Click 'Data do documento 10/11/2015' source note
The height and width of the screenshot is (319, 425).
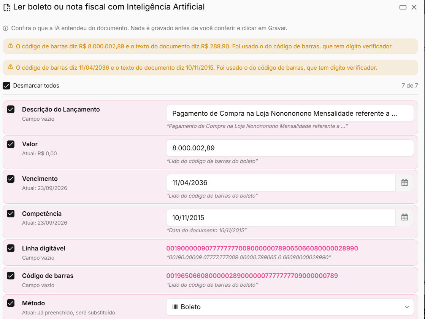click(206, 230)
